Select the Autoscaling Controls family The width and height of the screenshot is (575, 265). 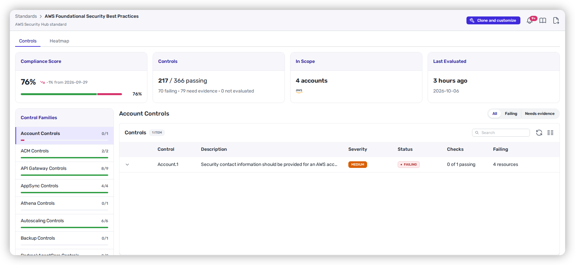click(x=64, y=223)
